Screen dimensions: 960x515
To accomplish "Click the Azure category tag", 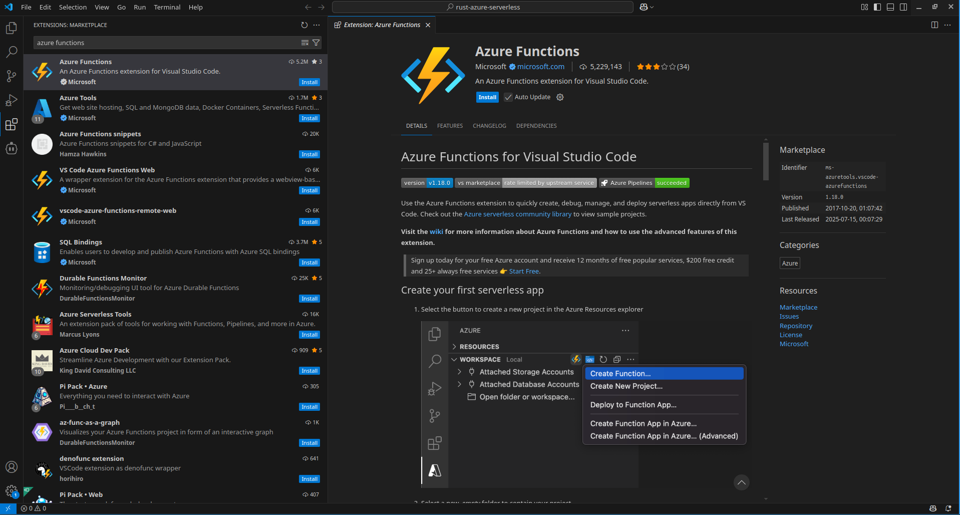I will 790,263.
